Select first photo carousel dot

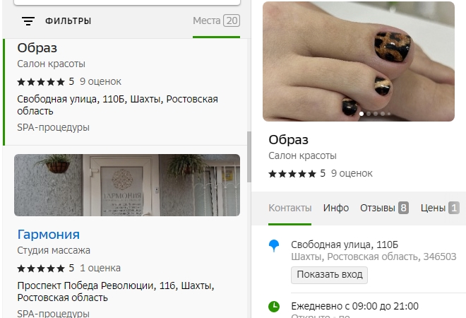pyautogui.click(x=362, y=114)
